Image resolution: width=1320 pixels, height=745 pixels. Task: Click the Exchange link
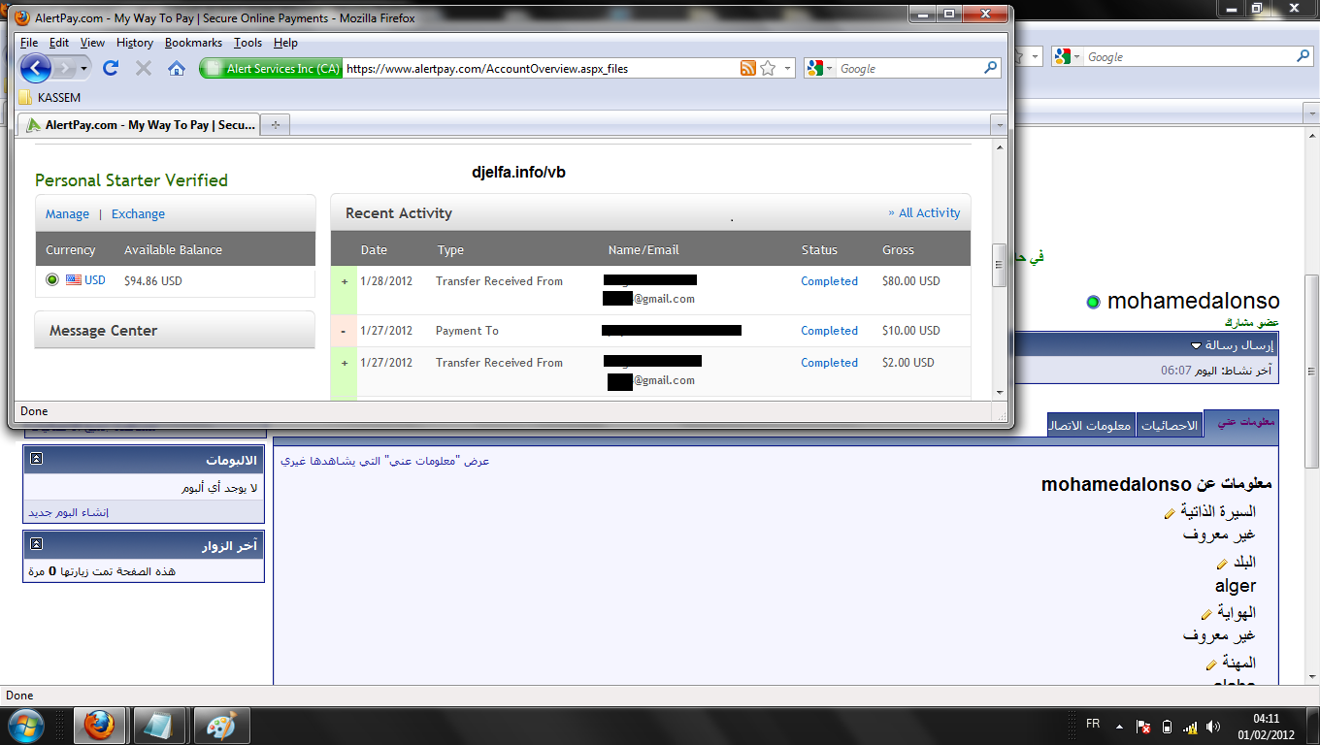[138, 214]
